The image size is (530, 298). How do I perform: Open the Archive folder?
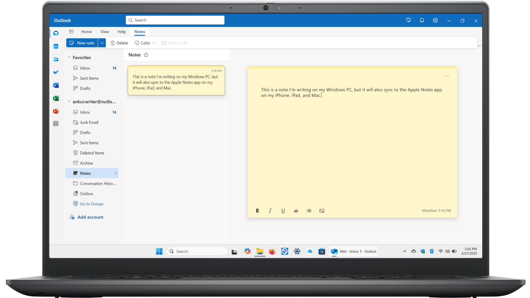(x=92, y=163)
